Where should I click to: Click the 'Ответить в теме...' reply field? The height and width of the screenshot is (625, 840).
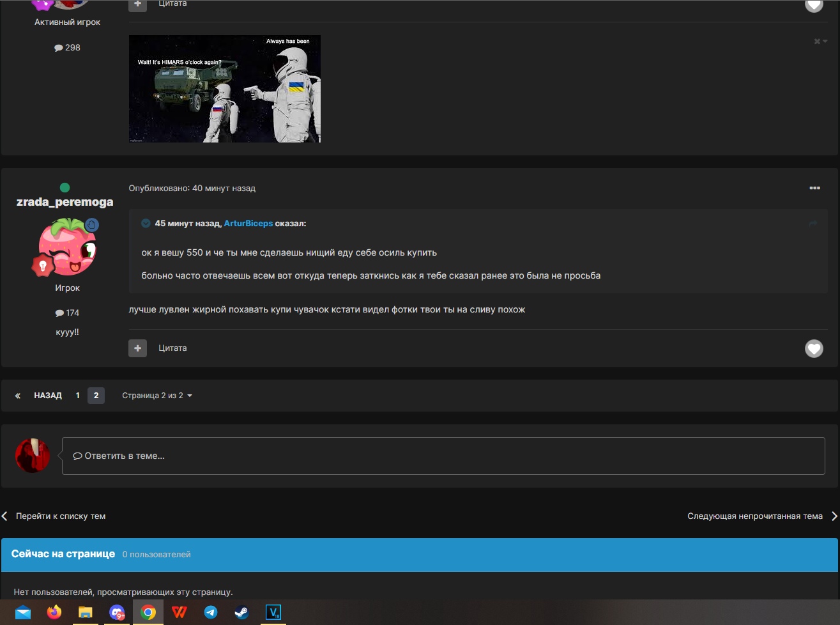443,456
